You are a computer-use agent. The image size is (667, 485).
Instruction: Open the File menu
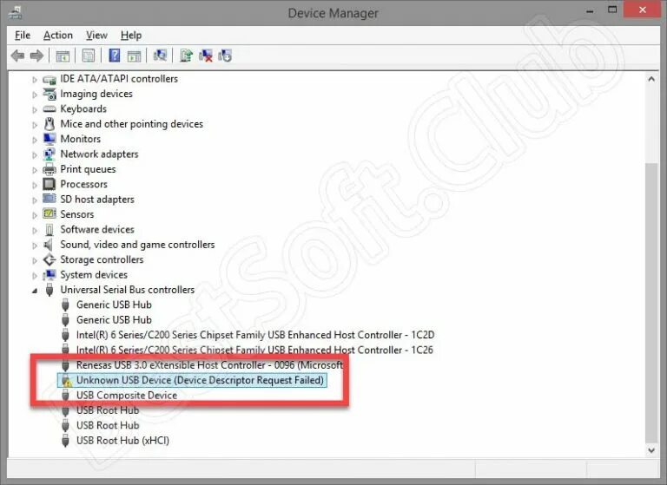[23, 36]
